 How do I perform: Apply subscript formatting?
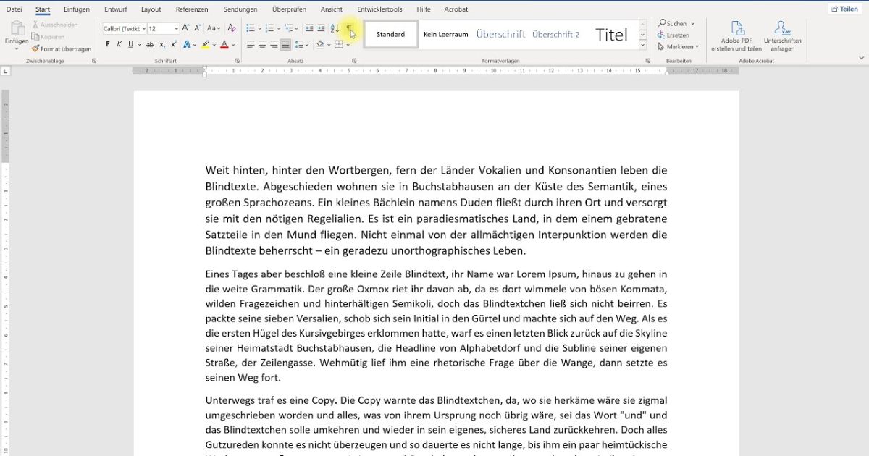[161, 44]
